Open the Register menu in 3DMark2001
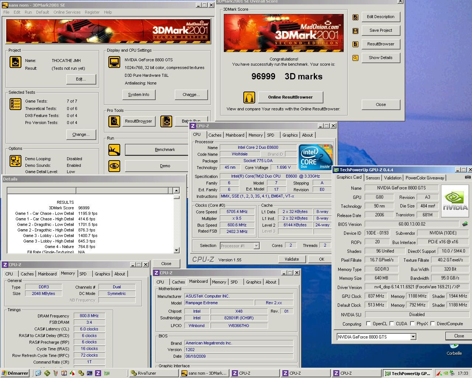The width and height of the screenshot is (472, 378). [x=92, y=12]
